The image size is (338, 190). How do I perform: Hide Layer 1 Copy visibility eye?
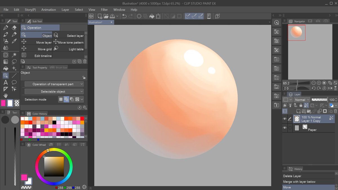[284, 119]
